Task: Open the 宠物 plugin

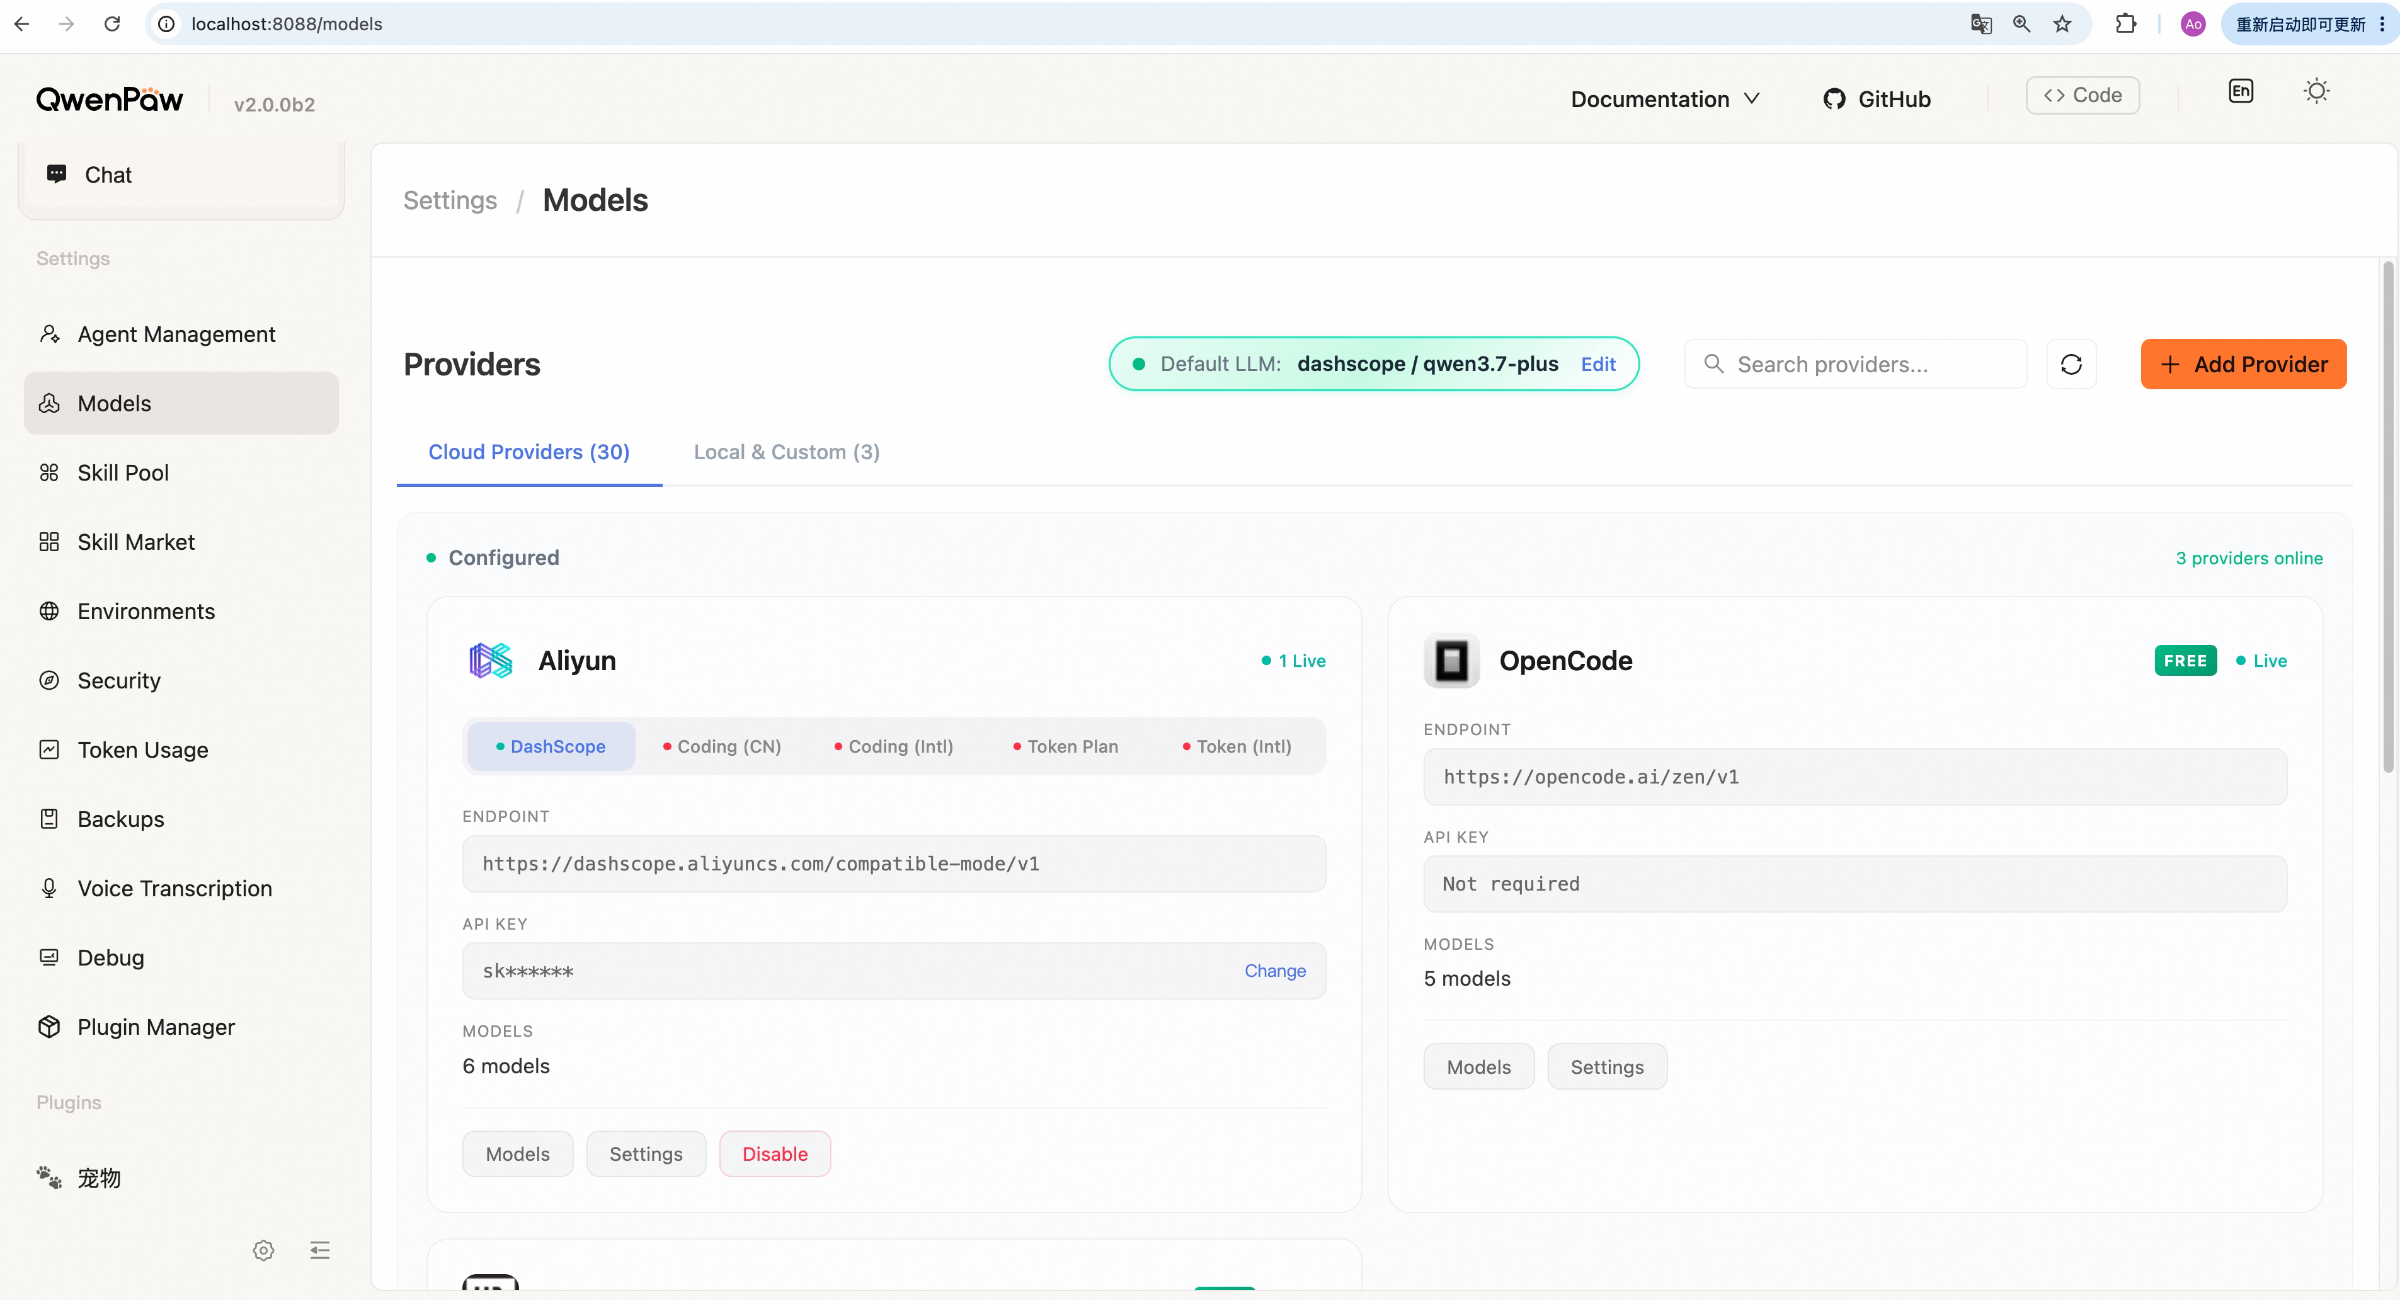Action: (x=181, y=1178)
